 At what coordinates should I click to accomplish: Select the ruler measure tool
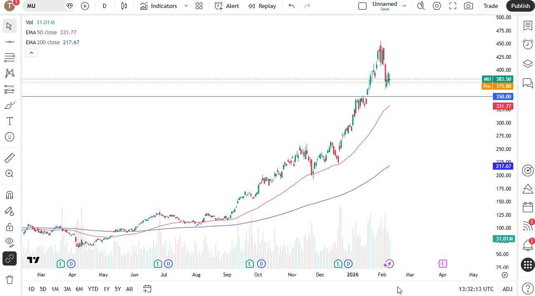[x=9, y=158]
